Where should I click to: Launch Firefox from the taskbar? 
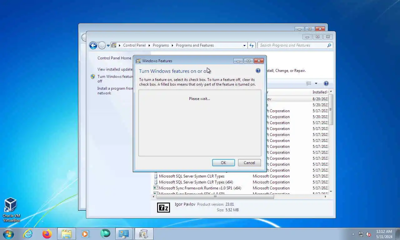[x=47, y=234]
